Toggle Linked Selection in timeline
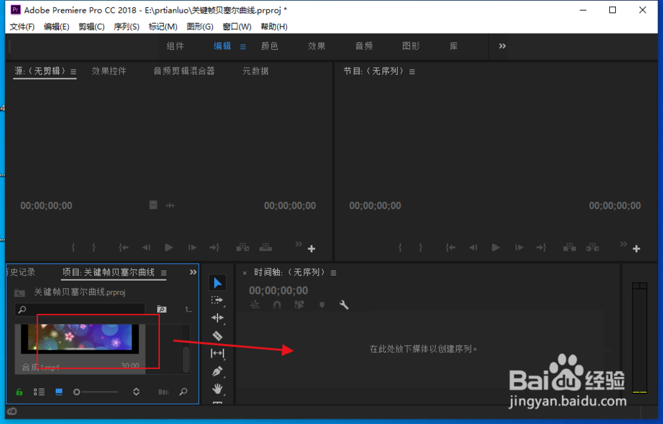 (x=300, y=305)
